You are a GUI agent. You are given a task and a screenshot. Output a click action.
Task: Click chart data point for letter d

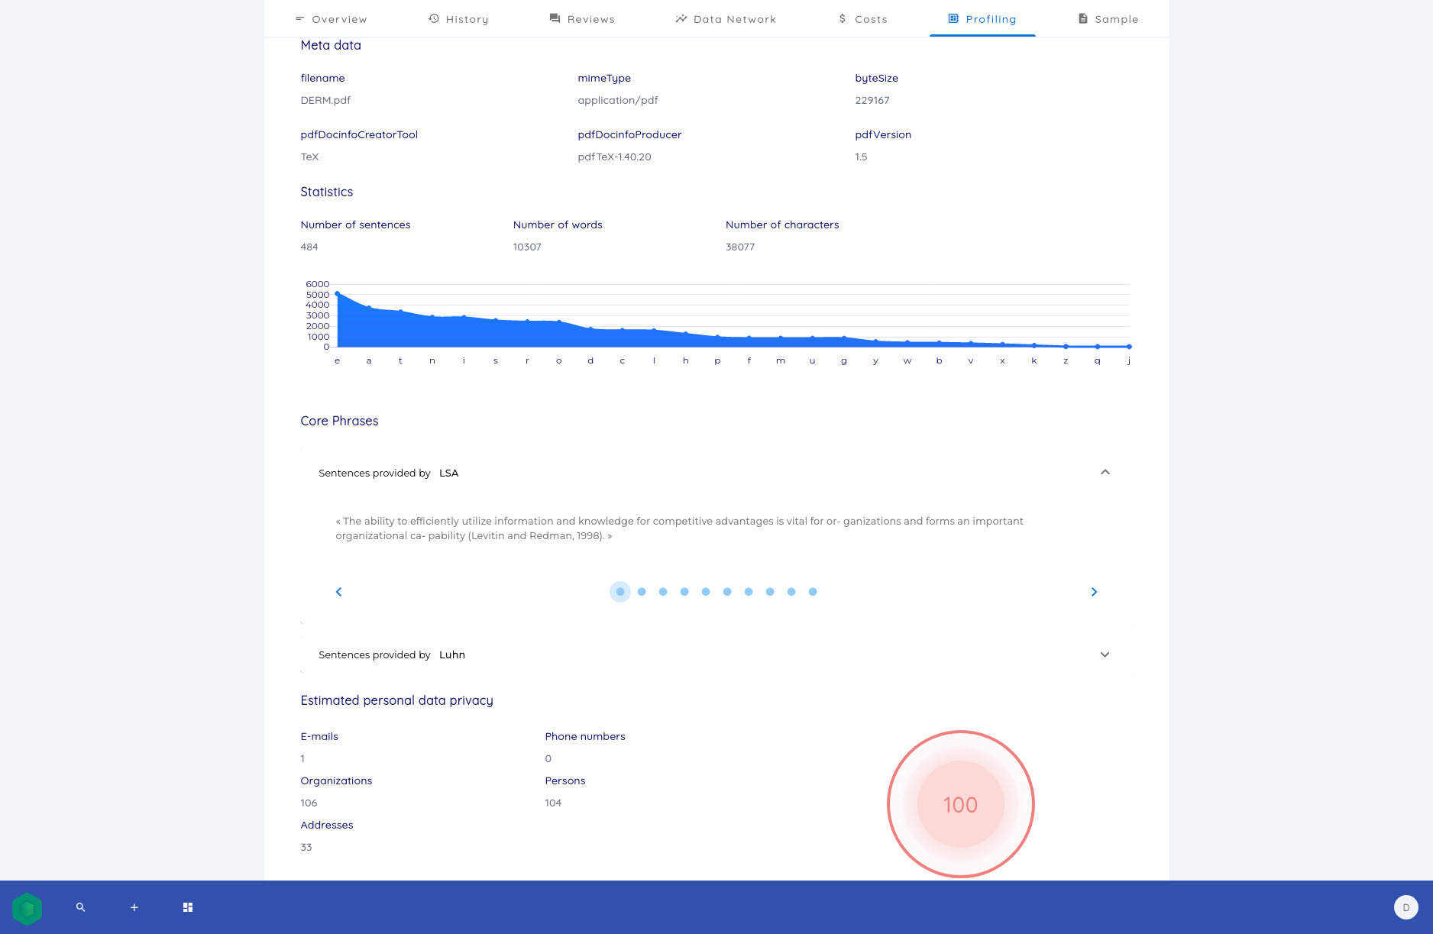point(590,329)
